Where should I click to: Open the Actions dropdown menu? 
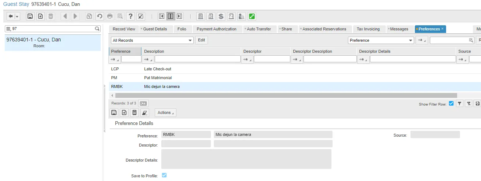pos(165,112)
